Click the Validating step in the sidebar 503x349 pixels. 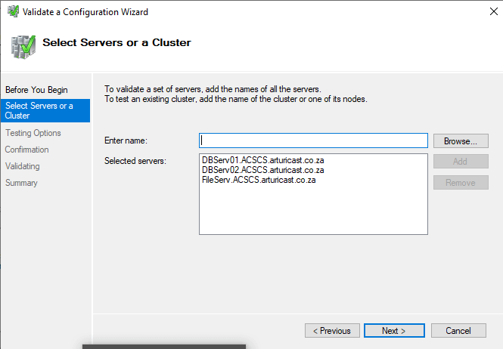pyautogui.click(x=23, y=166)
